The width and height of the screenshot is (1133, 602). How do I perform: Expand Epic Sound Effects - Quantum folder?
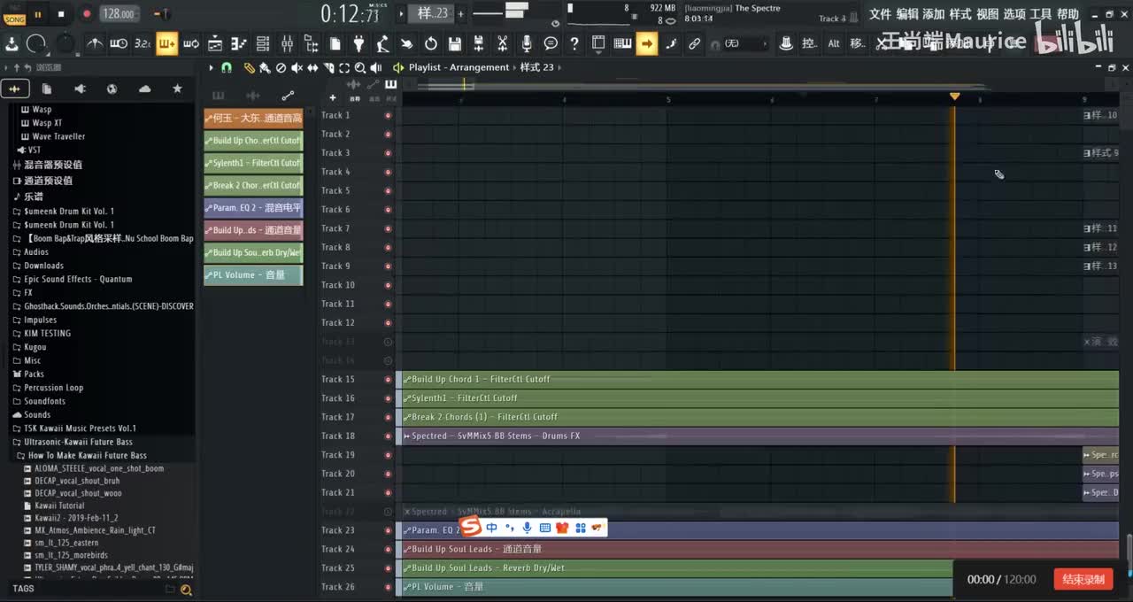[x=78, y=279]
